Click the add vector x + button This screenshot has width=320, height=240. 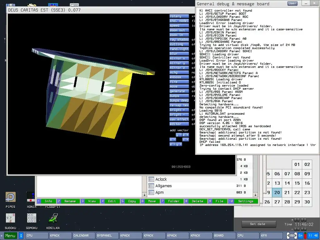point(186,140)
